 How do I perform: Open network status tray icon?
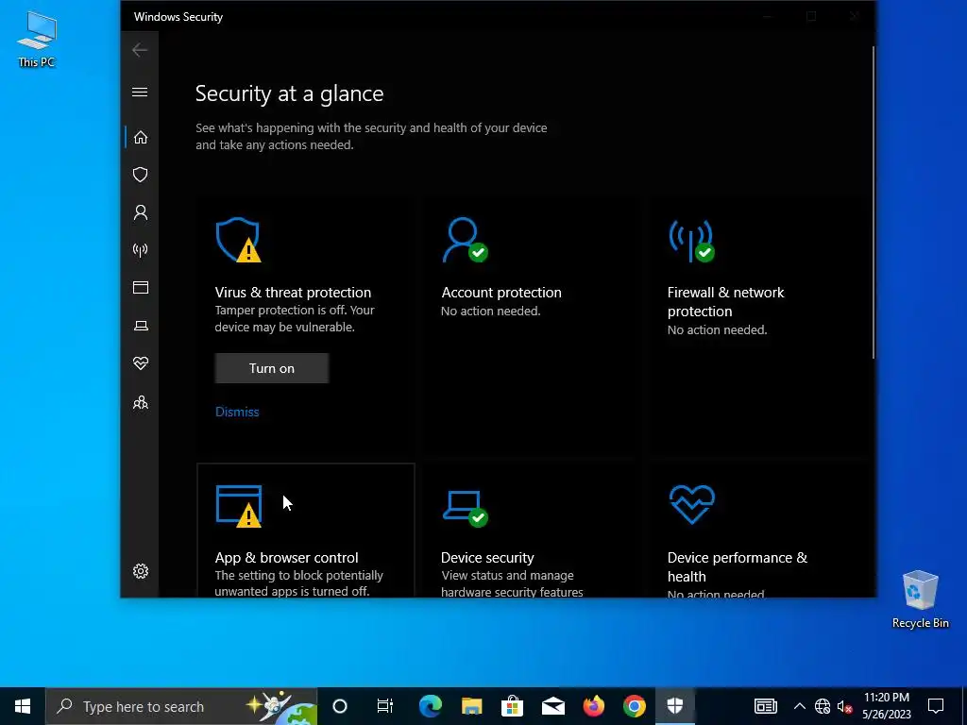(x=823, y=706)
